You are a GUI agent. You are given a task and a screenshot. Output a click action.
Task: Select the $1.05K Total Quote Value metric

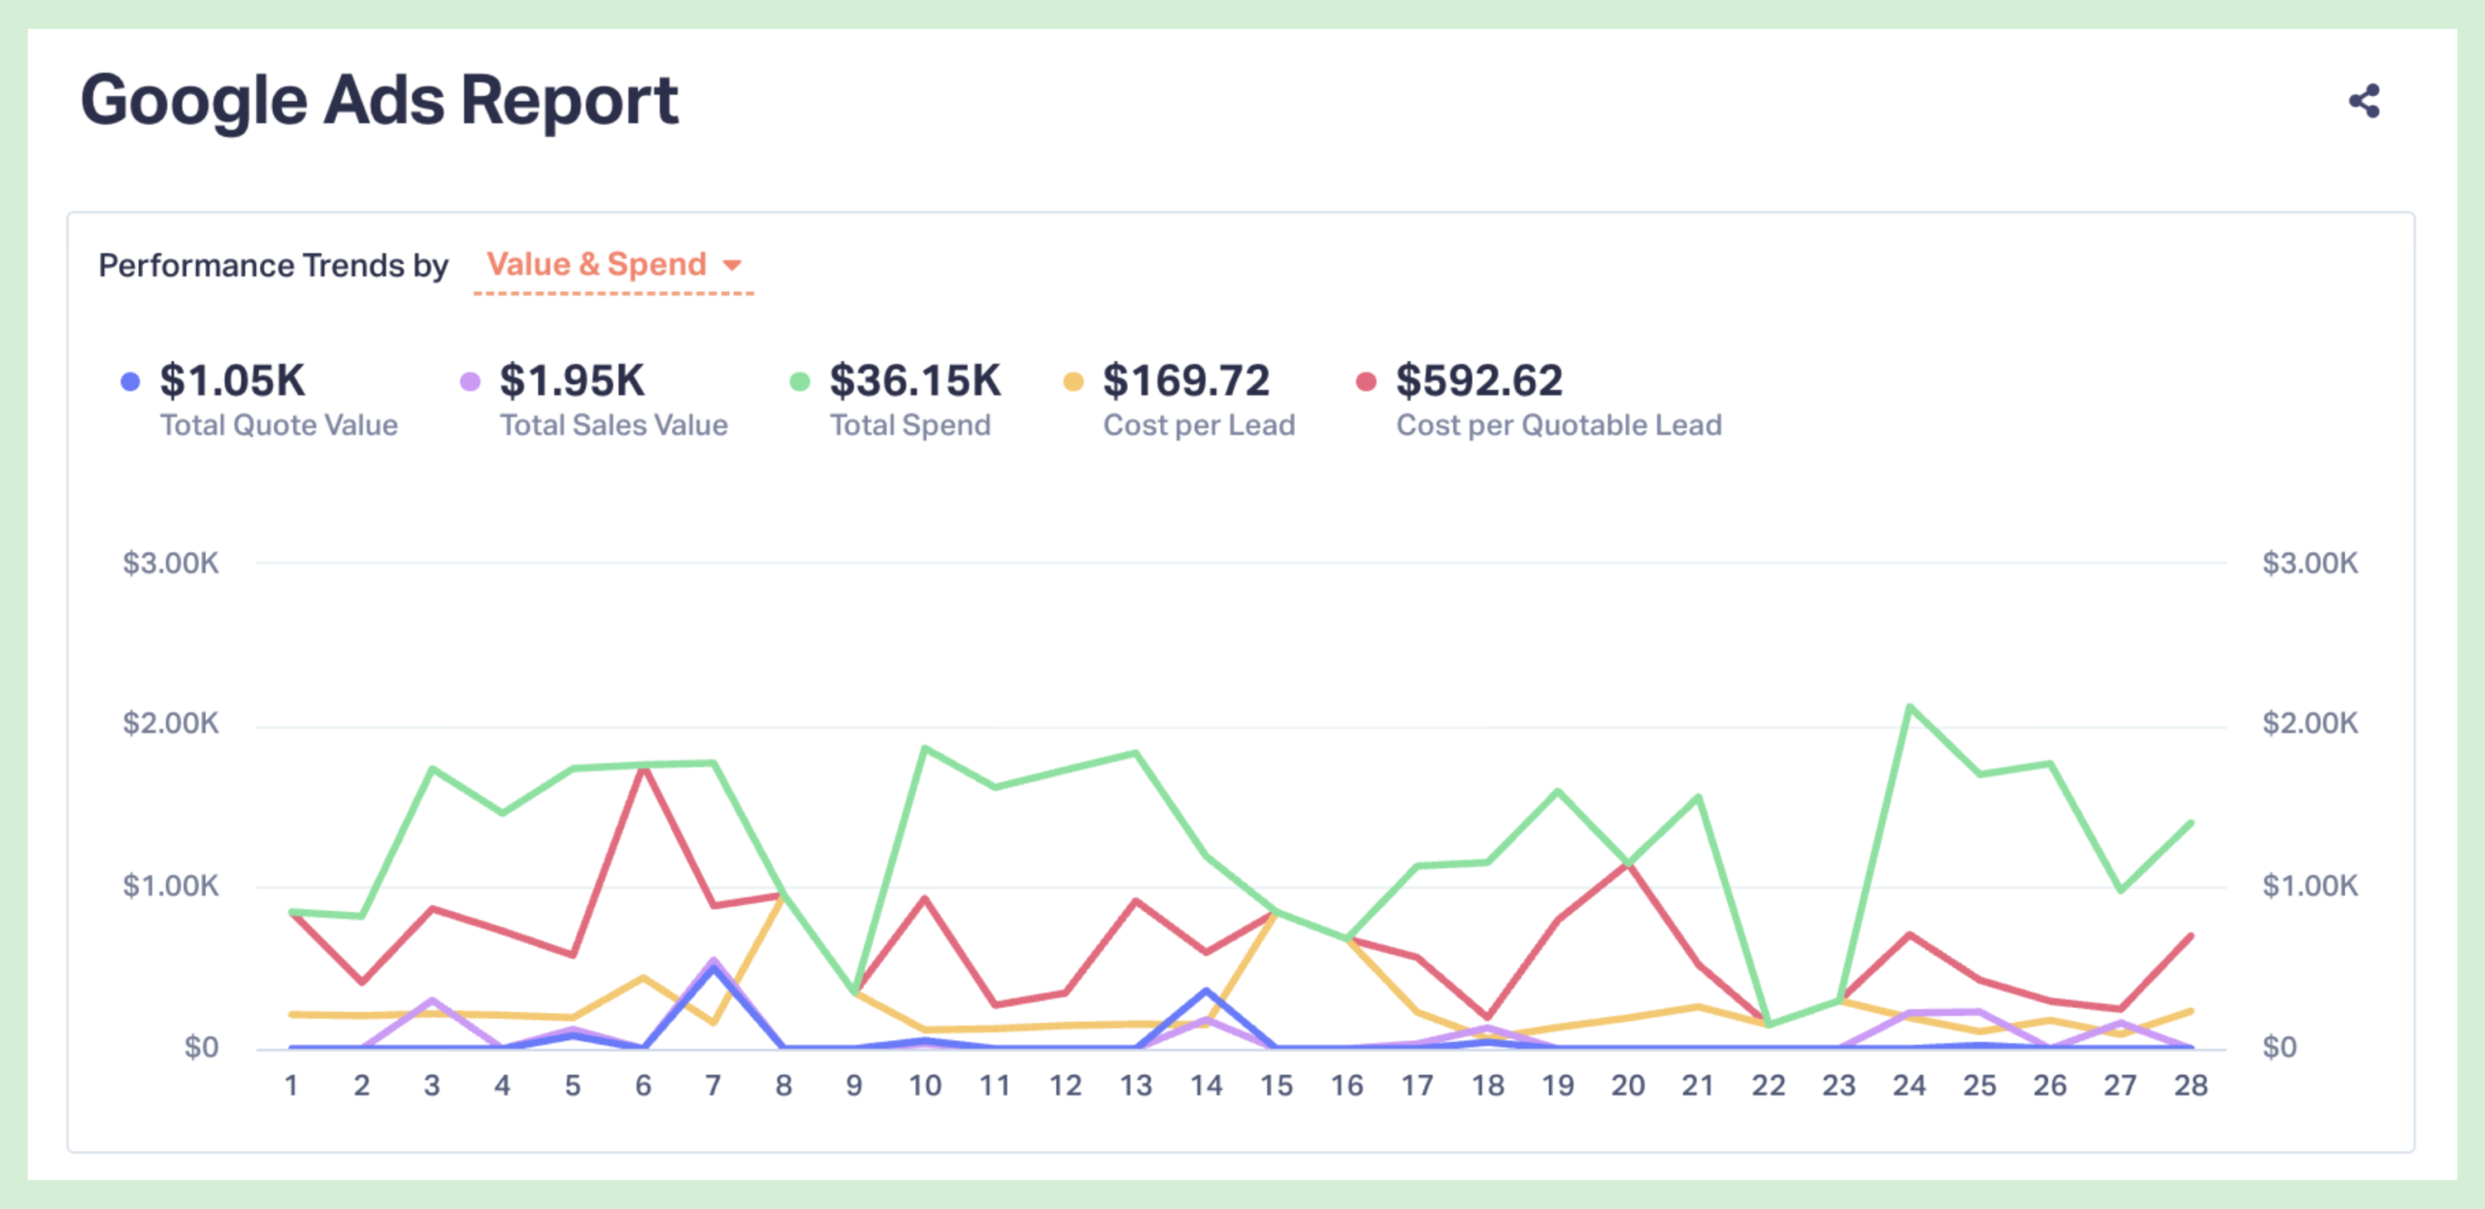point(233,380)
